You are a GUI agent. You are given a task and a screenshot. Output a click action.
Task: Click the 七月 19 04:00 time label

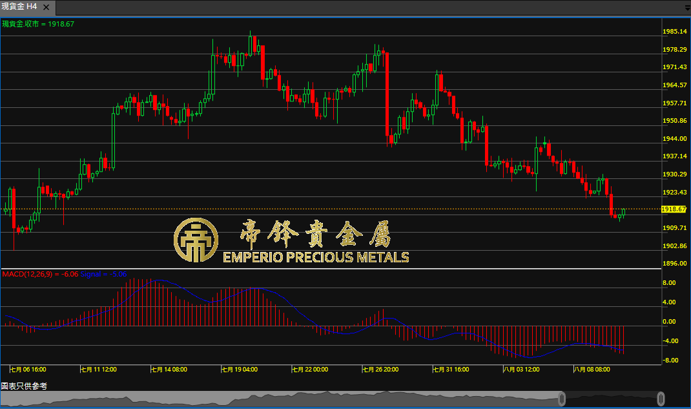[240, 370]
